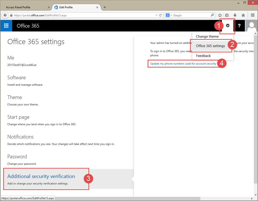Click the settings gear icon

pos(228,26)
